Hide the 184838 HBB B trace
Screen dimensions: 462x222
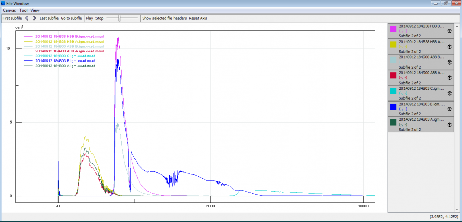[x=449, y=31]
